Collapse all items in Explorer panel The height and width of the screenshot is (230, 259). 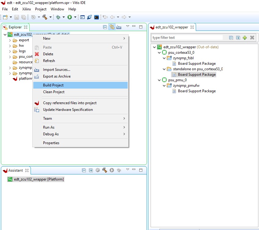click(105, 27)
